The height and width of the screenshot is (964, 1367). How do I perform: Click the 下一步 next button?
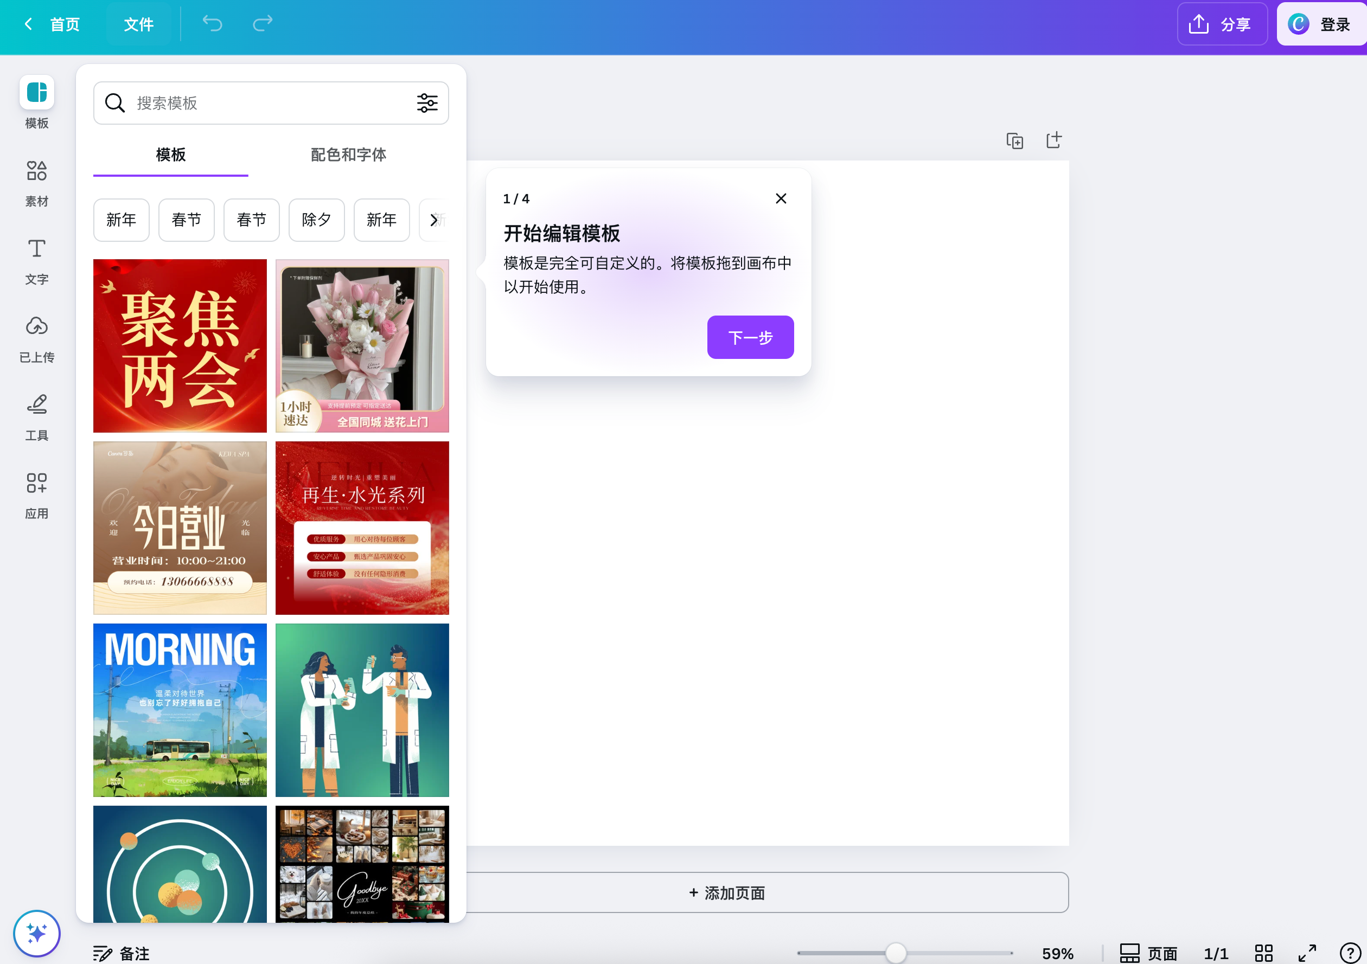click(750, 337)
